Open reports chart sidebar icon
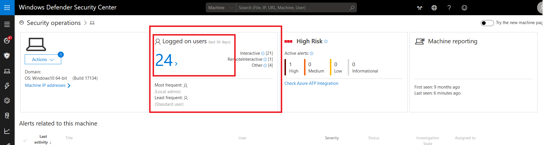Image resolution: width=544 pixels, height=145 pixels. (x=7, y=131)
